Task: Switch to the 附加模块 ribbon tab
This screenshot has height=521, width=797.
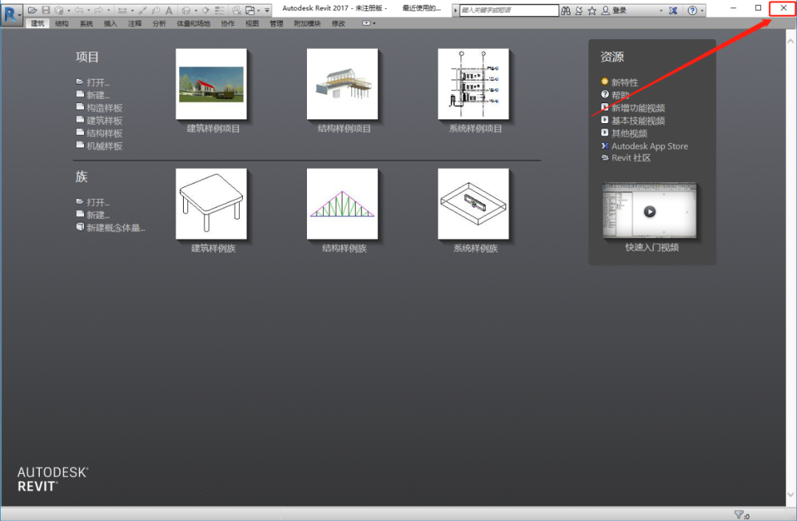Action: (308, 24)
